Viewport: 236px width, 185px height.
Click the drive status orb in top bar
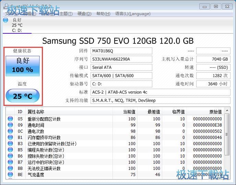coord(5,20)
